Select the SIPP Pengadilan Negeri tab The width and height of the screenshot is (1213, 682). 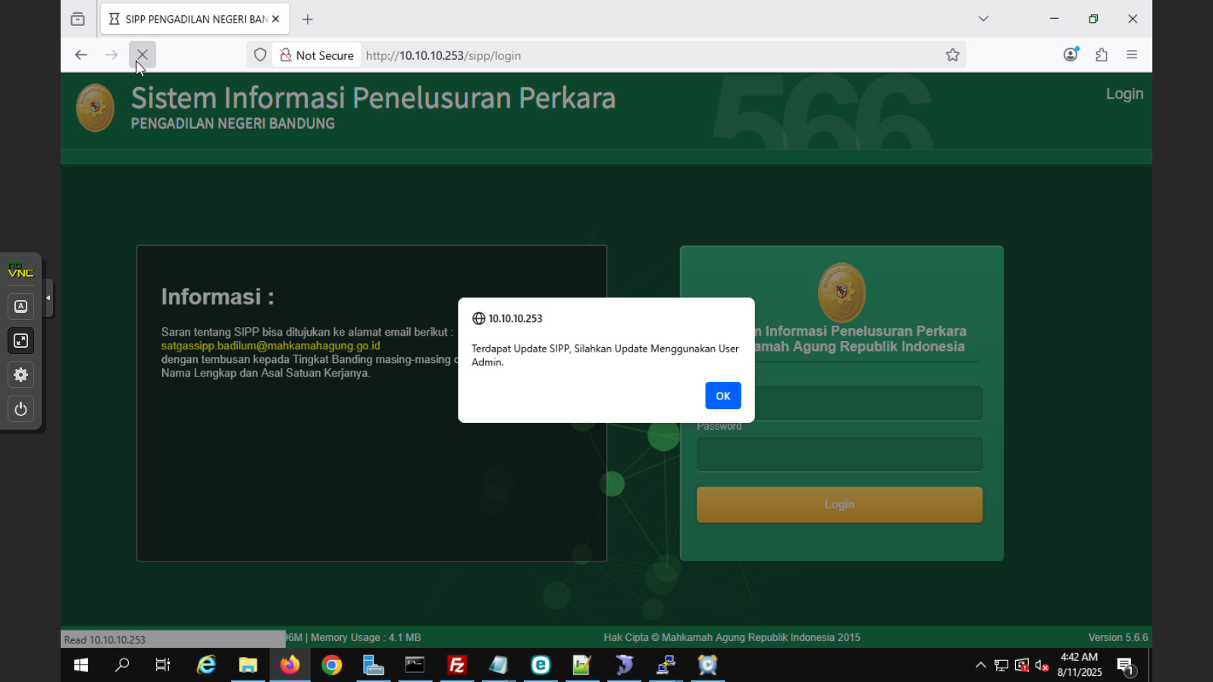190,20
